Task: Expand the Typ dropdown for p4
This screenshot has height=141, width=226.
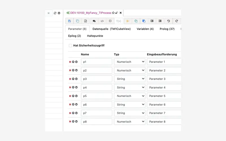Action: 129,88
